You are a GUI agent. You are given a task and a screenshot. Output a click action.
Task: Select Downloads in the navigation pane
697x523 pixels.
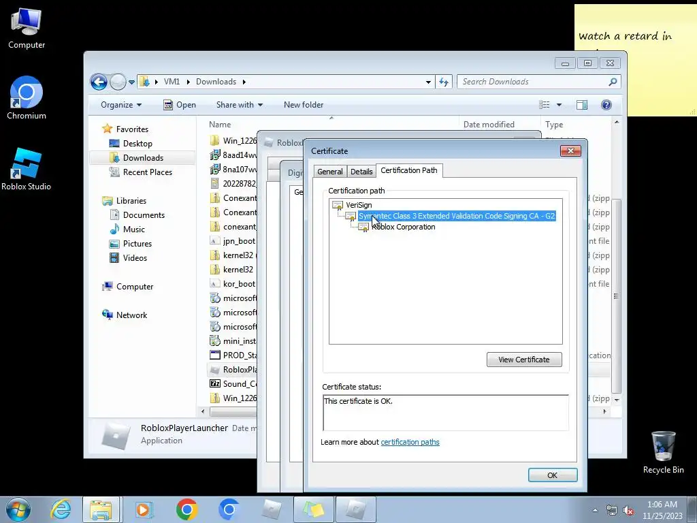click(143, 158)
